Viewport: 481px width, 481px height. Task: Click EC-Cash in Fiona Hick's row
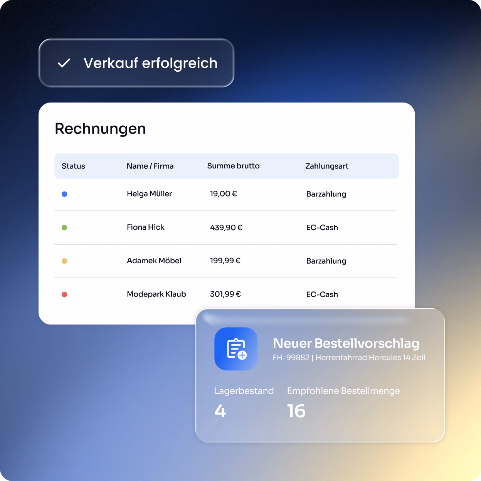[x=322, y=227]
